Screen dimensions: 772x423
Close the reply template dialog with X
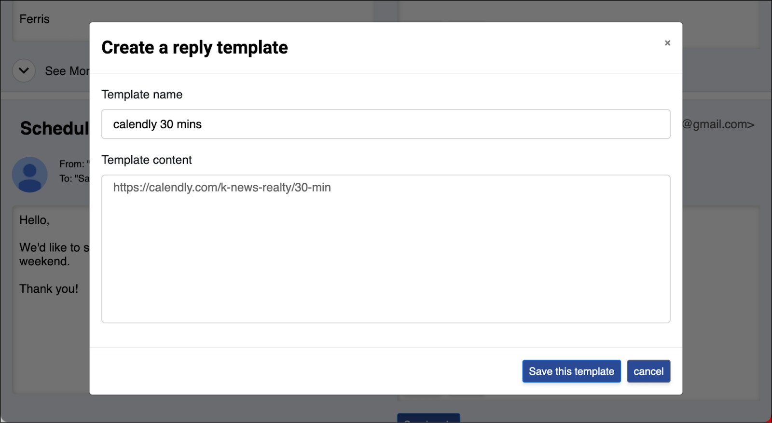point(667,43)
